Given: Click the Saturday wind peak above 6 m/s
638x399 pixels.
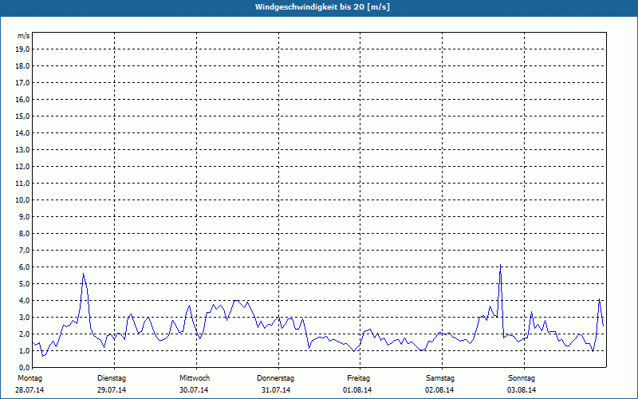Looking at the screenshot, I should 501,265.
